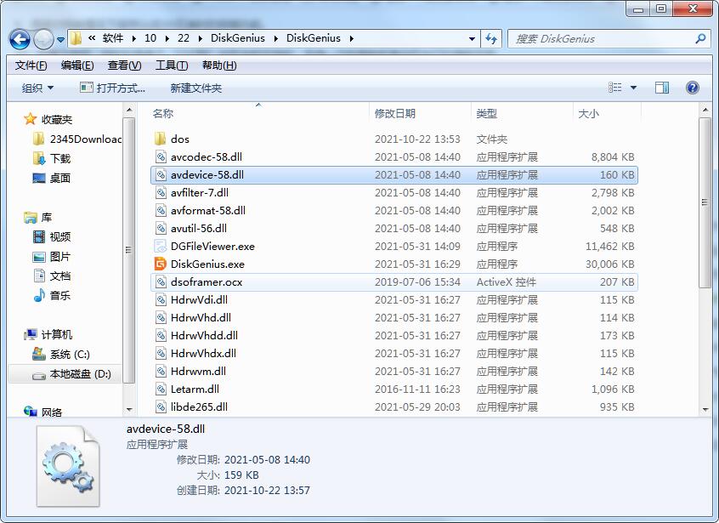Click the navigation pane scroll down arrow

(x=129, y=409)
